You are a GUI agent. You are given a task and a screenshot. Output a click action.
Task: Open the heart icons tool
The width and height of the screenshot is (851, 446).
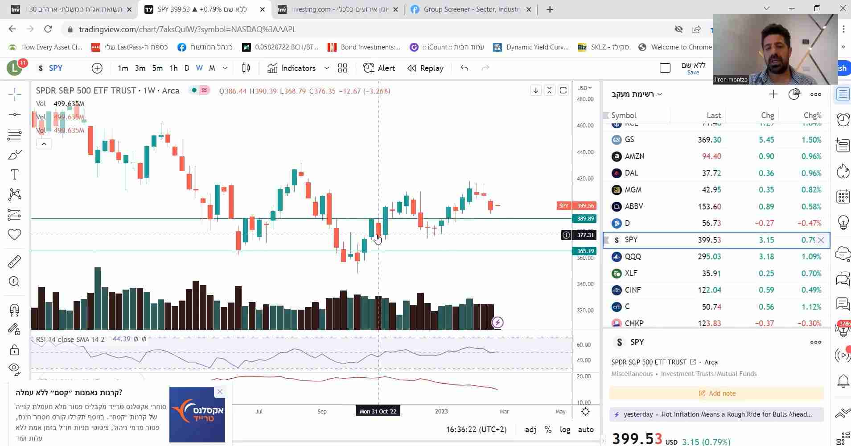14,234
